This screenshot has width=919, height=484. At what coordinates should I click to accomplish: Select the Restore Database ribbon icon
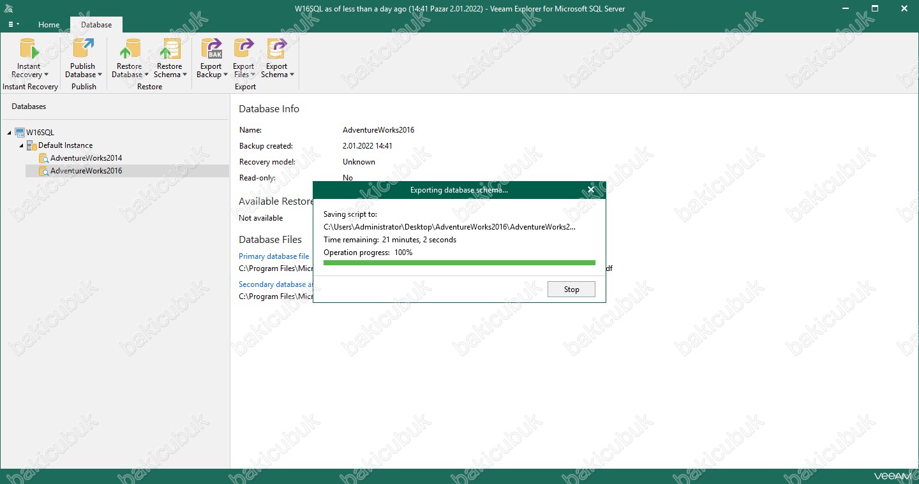129,49
